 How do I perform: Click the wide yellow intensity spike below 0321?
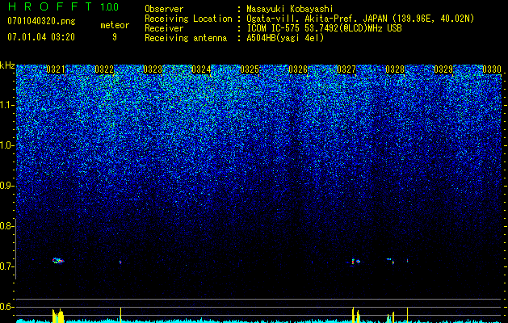point(58,315)
